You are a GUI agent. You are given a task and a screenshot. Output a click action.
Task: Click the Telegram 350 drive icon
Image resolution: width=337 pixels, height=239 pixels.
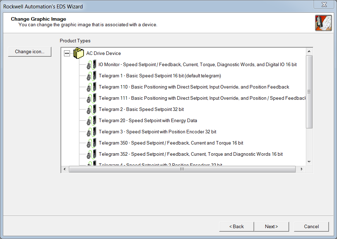(x=91, y=143)
